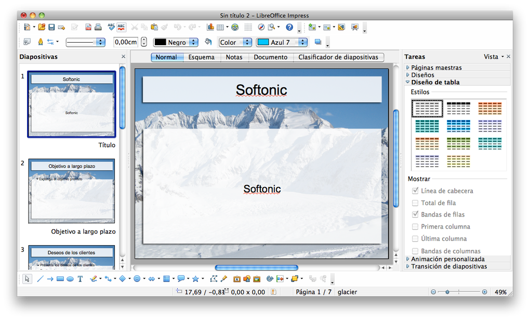
Task: Switch to the Notas view tab
Action: (234, 57)
